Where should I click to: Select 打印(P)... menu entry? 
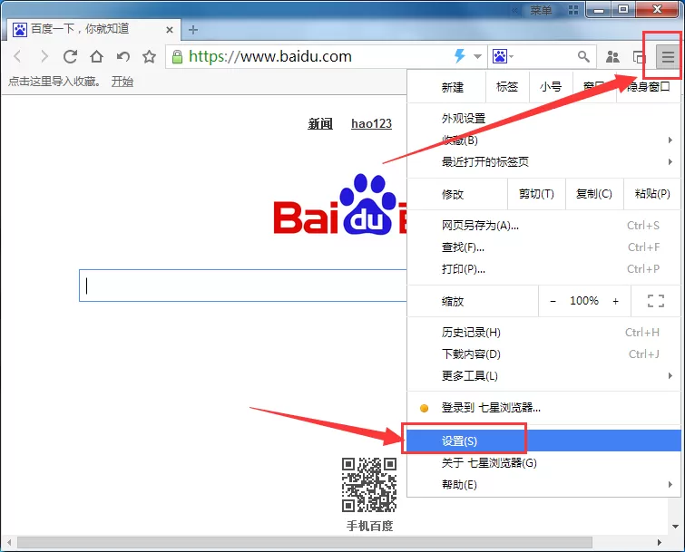tap(543, 269)
